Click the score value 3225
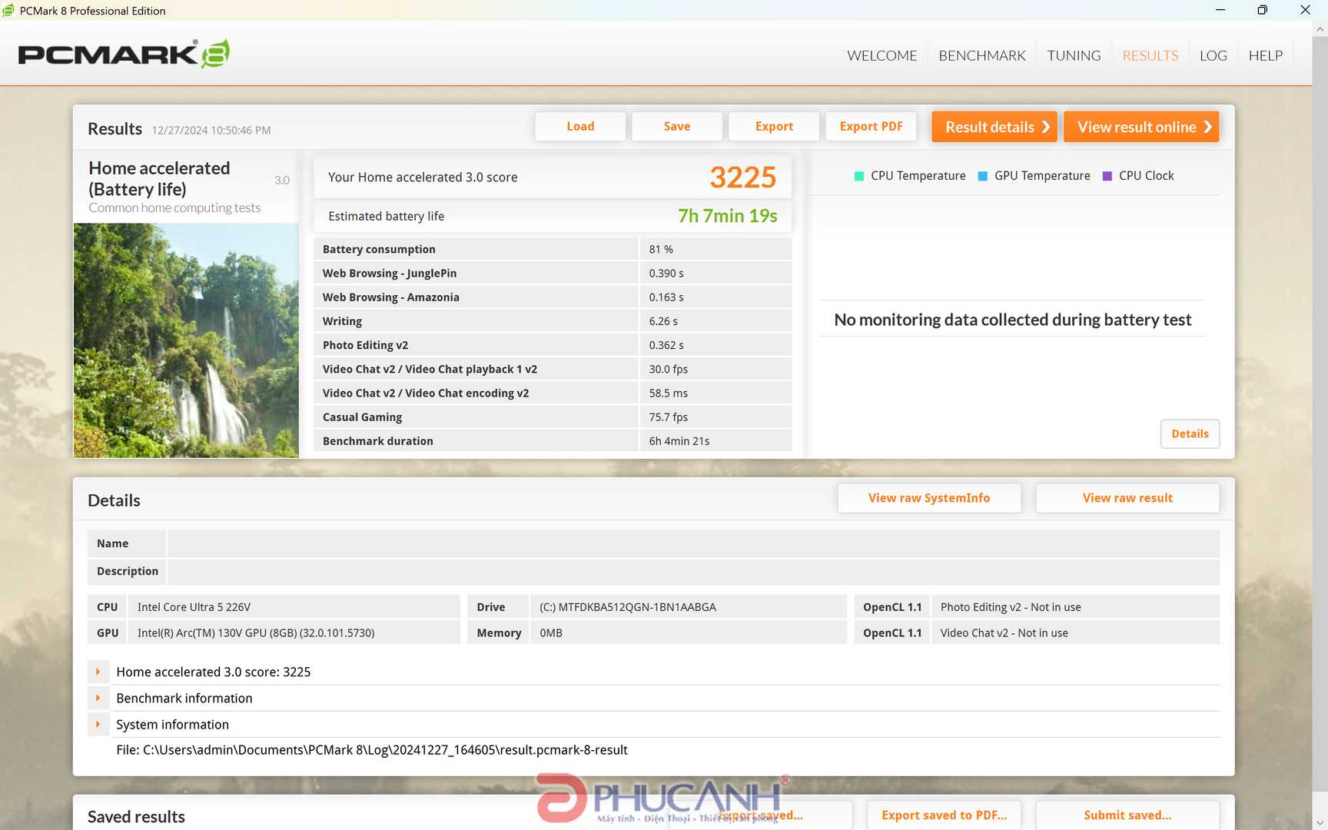The image size is (1328, 830). point(742,178)
